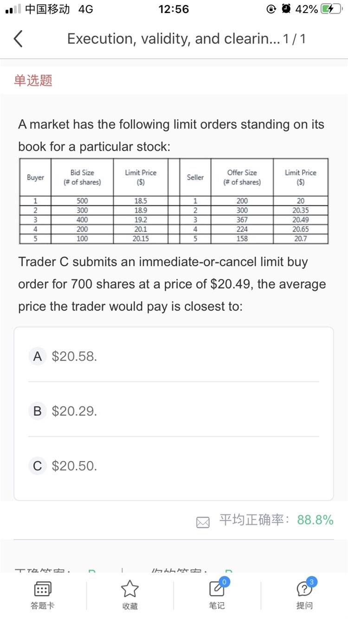This screenshot has width=348, height=619.
Task: Tap the alarm clock status icon
Action: coord(286,9)
